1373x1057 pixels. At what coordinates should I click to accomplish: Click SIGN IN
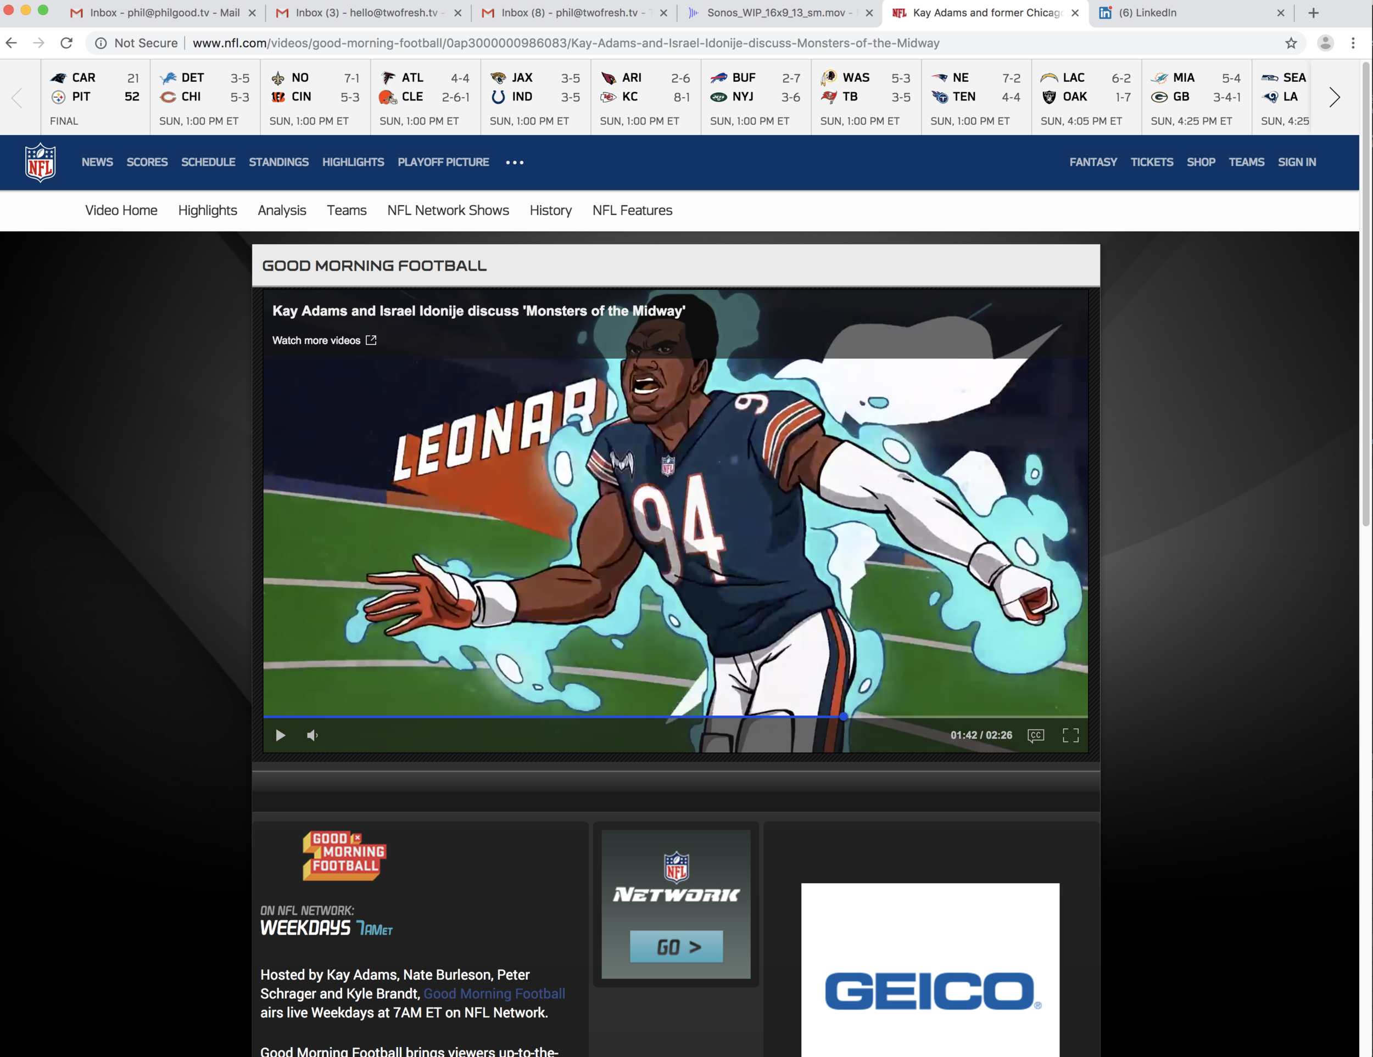(1297, 162)
